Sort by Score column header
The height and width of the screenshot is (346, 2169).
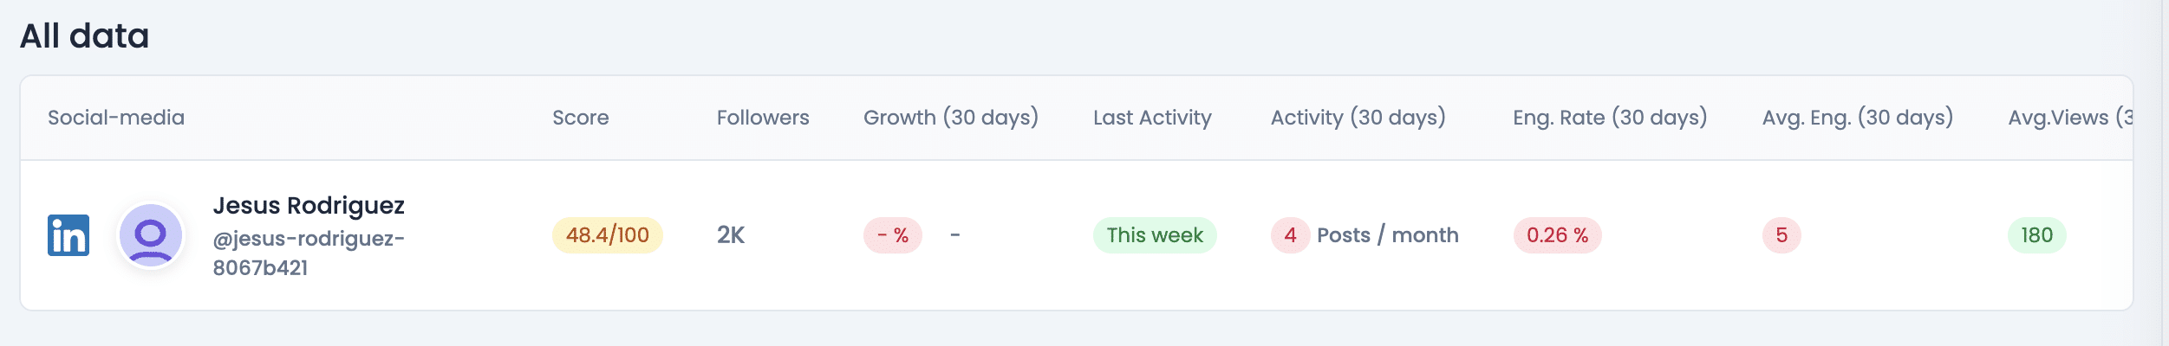580,118
